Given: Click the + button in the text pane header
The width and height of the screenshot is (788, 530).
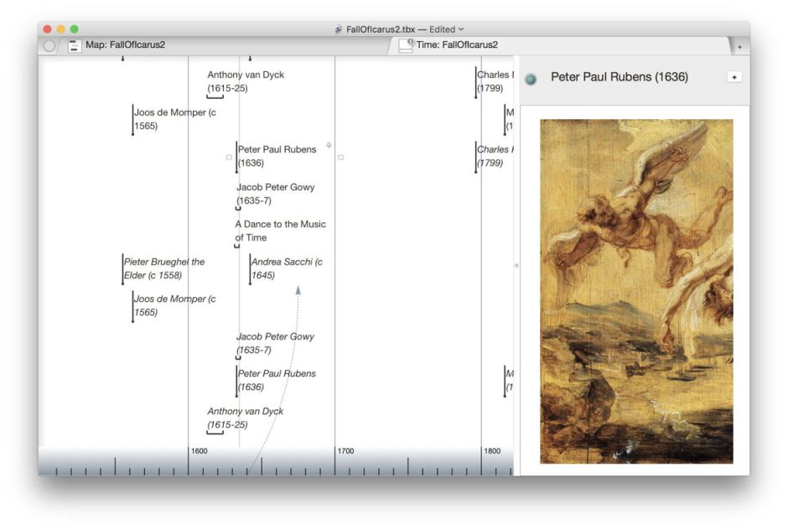Looking at the screenshot, I should (x=734, y=76).
